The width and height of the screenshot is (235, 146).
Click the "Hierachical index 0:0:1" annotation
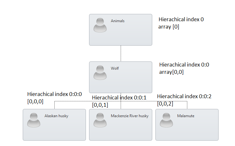click(x=119, y=98)
